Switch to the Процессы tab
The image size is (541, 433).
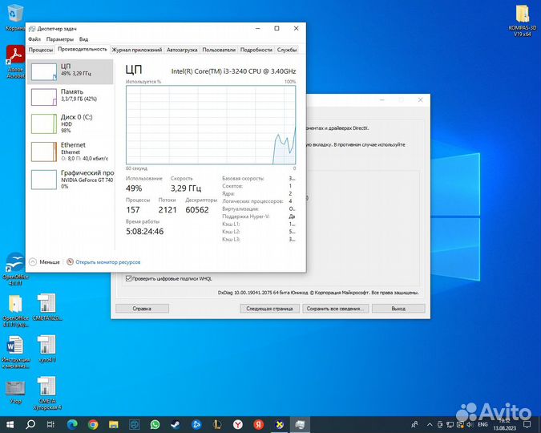tap(41, 50)
